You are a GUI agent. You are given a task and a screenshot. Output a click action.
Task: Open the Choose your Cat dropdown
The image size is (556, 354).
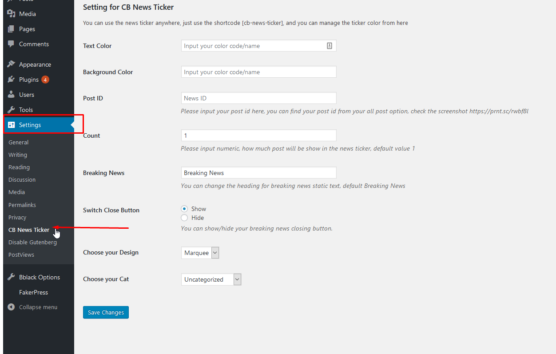(x=211, y=279)
